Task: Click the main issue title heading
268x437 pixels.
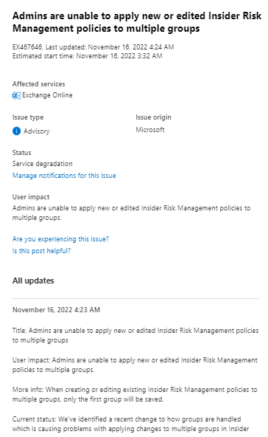Action: click(137, 22)
